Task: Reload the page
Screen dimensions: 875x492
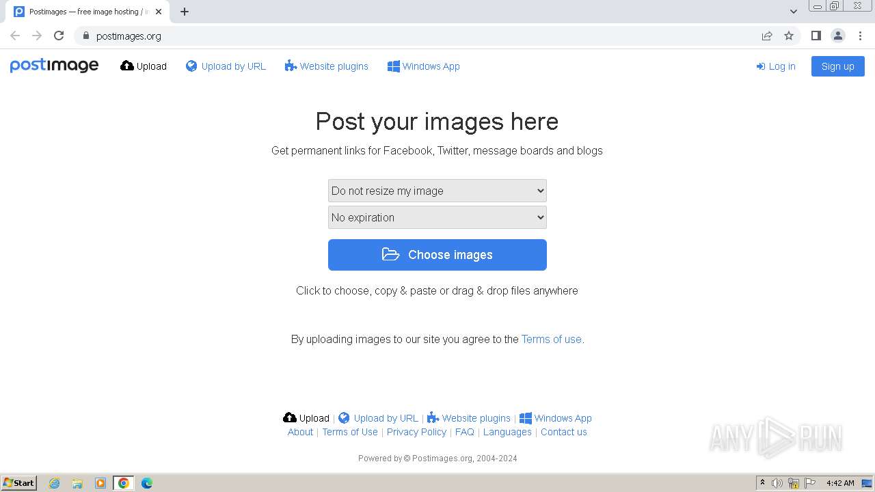Action: pos(59,36)
